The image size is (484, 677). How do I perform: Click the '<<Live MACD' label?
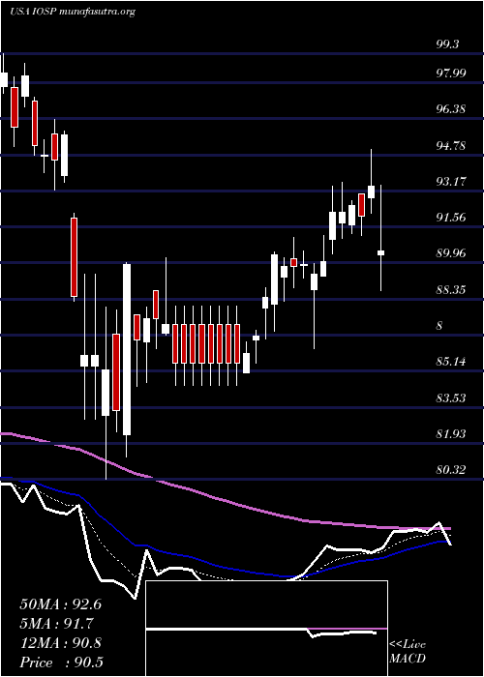pos(408,652)
